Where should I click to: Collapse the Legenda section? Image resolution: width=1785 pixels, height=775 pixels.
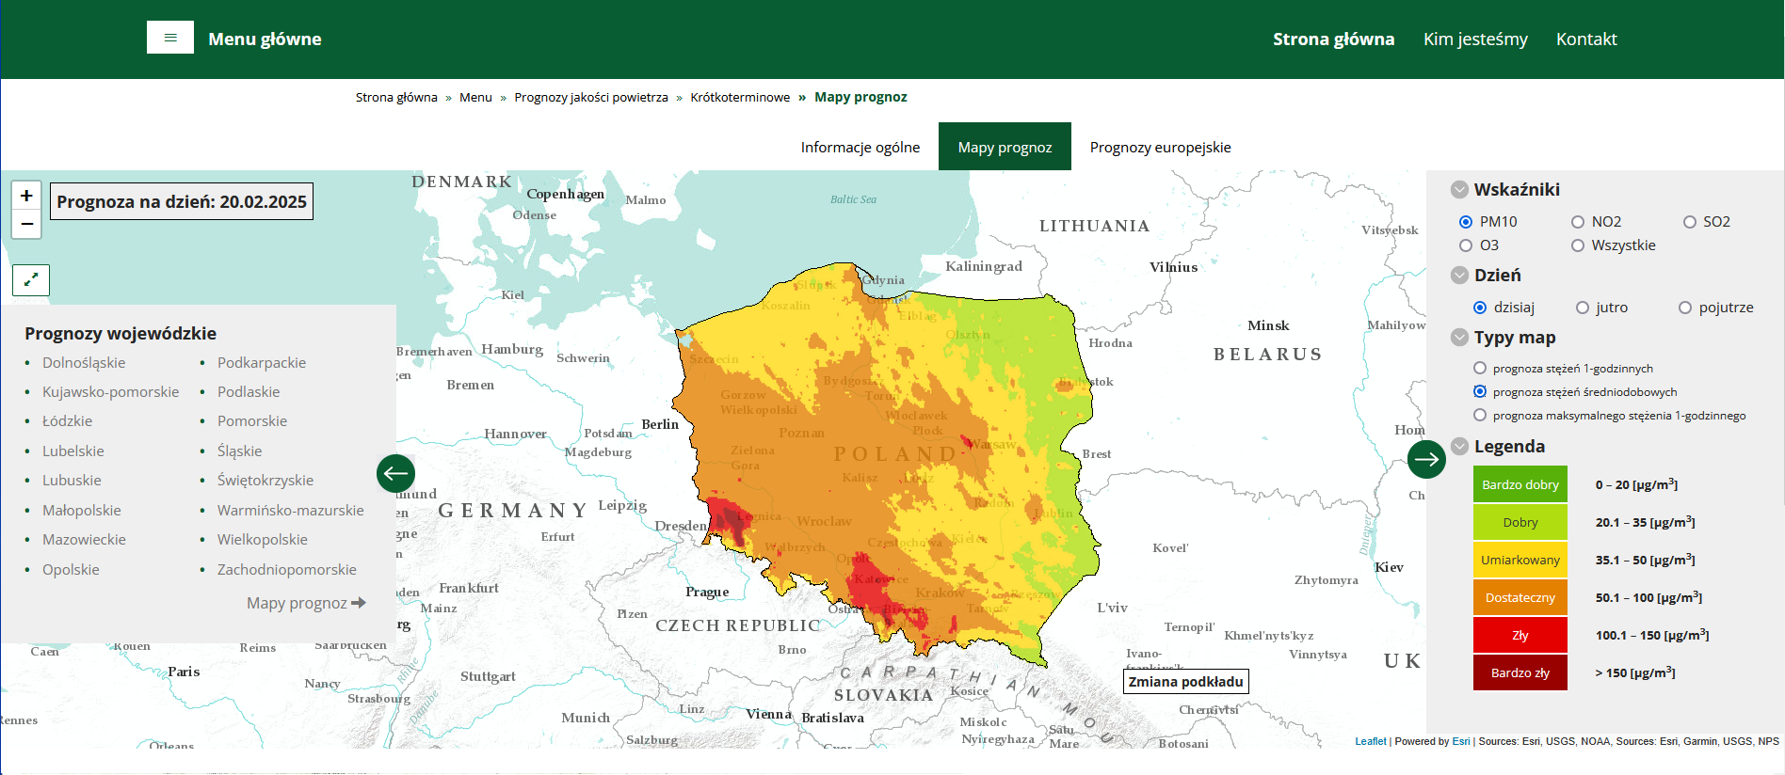(x=1459, y=447)
